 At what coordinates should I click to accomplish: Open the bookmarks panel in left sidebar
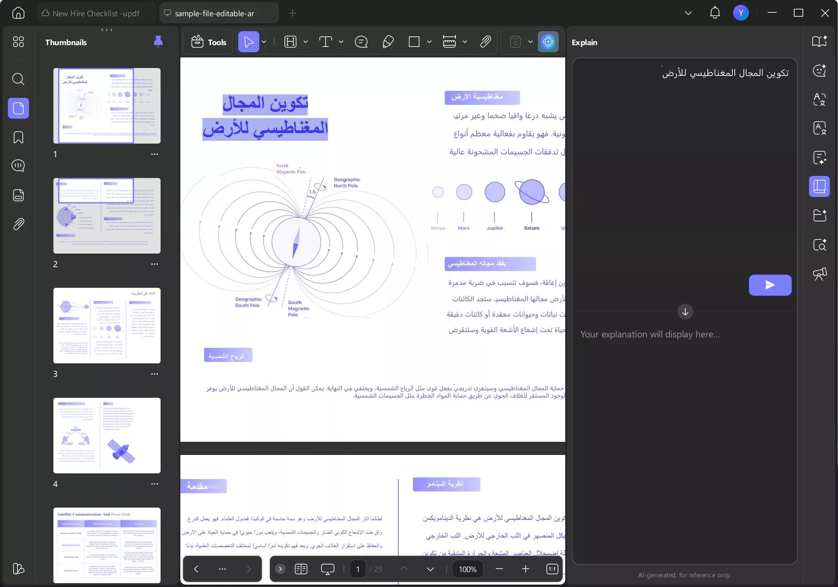click(18, 137)
